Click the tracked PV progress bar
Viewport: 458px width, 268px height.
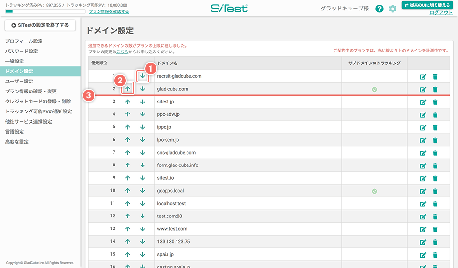45,11
